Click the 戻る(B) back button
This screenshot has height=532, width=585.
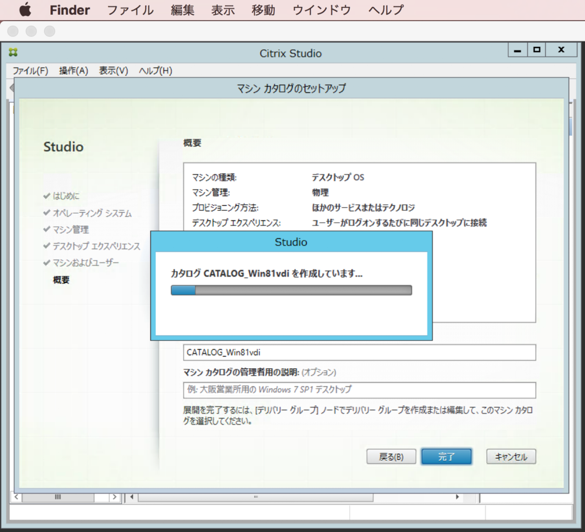click(x=391, y=457)
